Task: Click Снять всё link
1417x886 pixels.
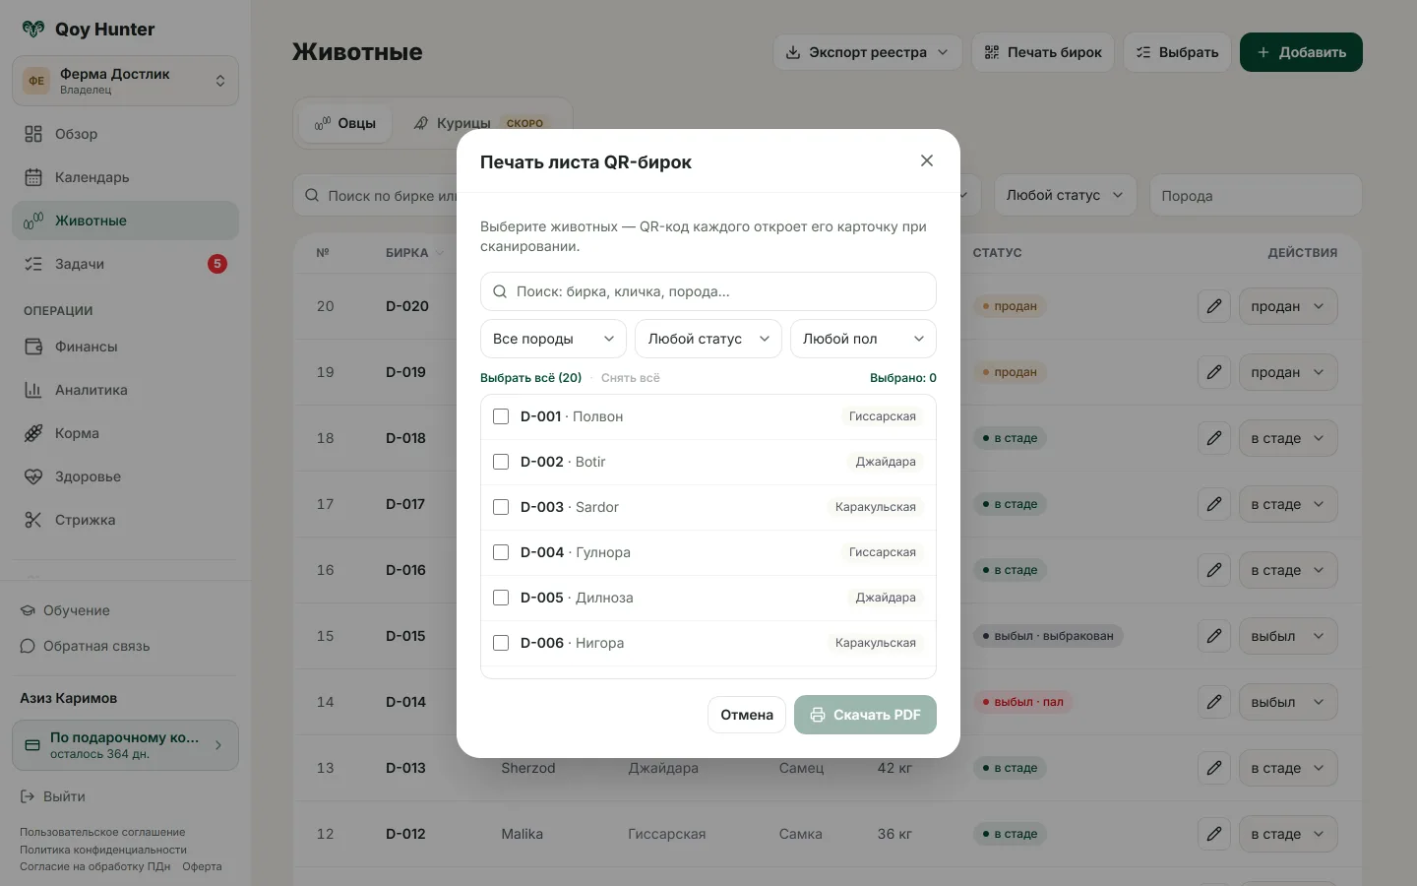Action: point(631,378)
